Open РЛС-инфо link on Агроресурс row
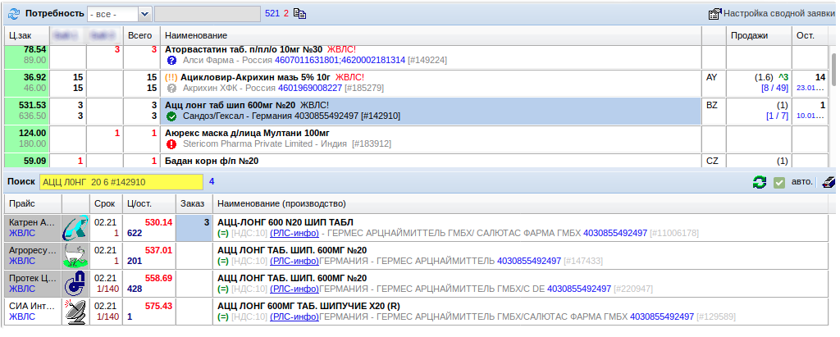Screen dimensions: 840x337 (x=294, y=261)
